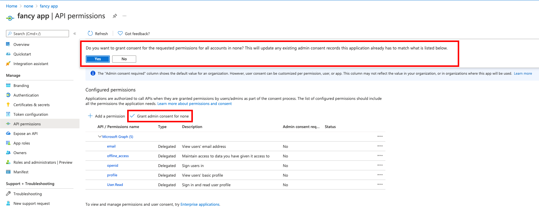Click 'View users' basic profile' description
539x212 pixels.
click(202, 175)
